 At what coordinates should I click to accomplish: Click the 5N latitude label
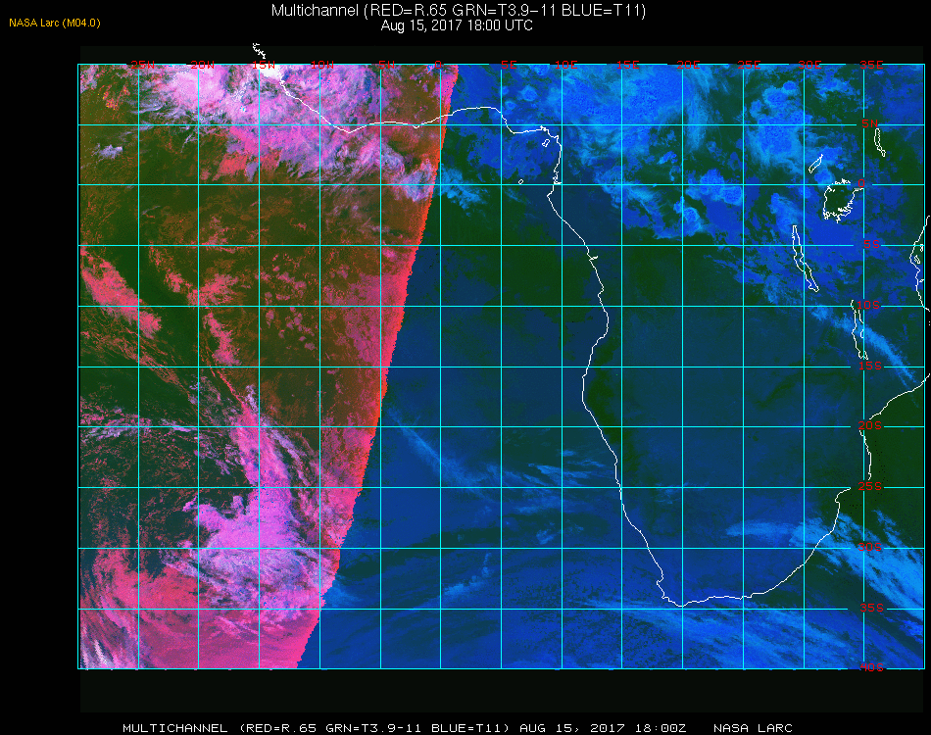pyautogui.click(x=870, y=123)
